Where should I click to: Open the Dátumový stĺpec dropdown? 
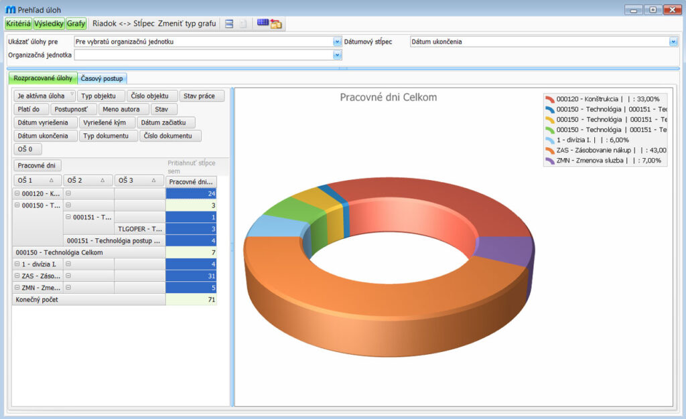pos(673,41)
